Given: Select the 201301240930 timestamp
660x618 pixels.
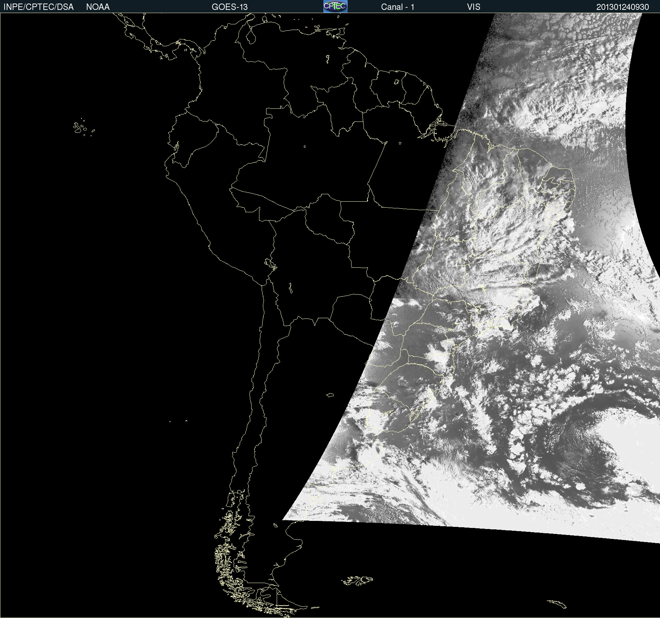Looking at the screenshot, I should 623,7.
